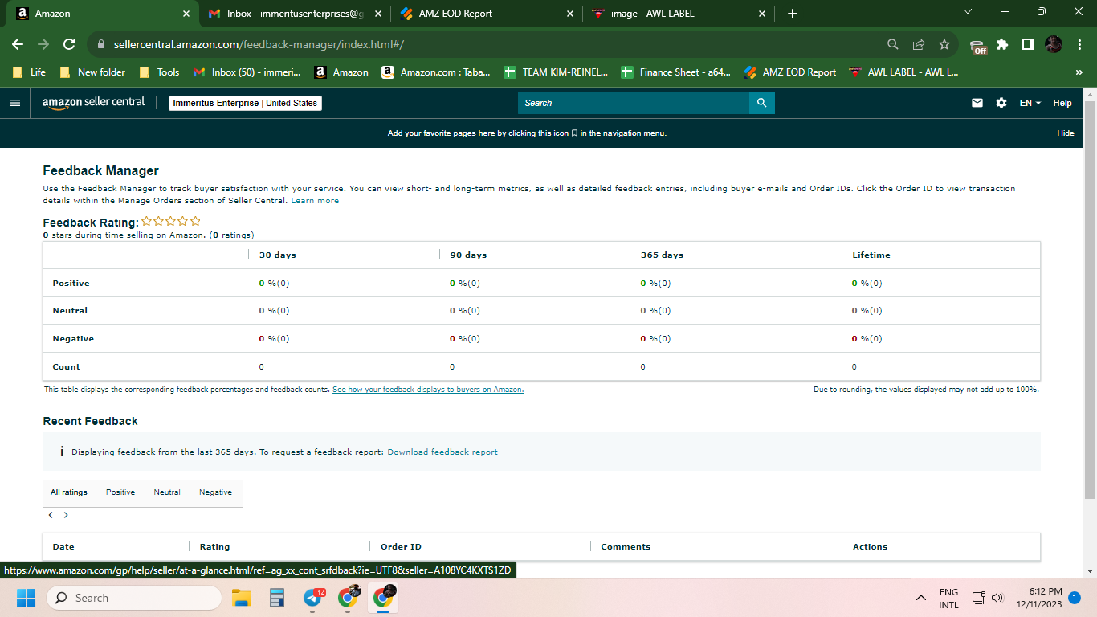Open the Finance Sheet bookmark
Viewport: 1097px width, 617px height.
[676, 72]
